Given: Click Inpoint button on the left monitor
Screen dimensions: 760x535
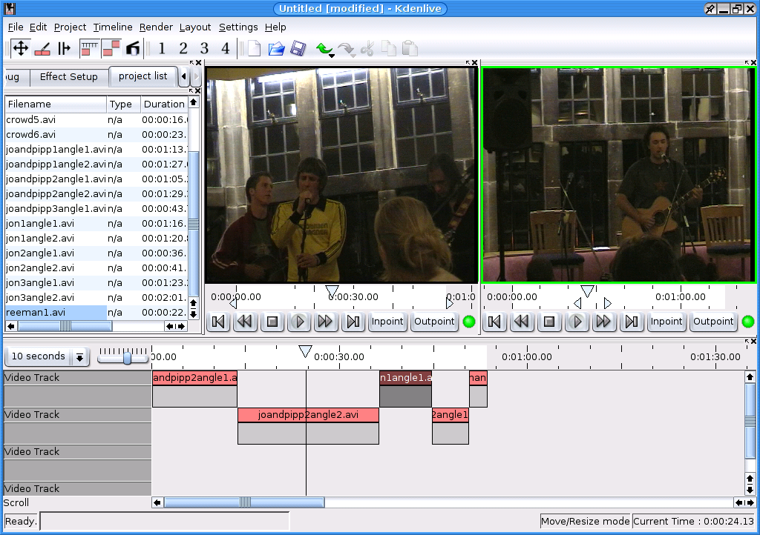Looking at the screenshot, I should [x=387, y=322].
